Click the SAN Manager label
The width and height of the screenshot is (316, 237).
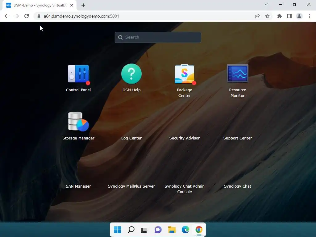pyautogui.click(x=78, y=186)
